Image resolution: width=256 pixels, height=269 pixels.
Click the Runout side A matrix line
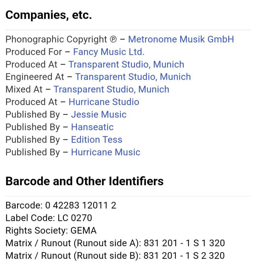pos(115,243)
